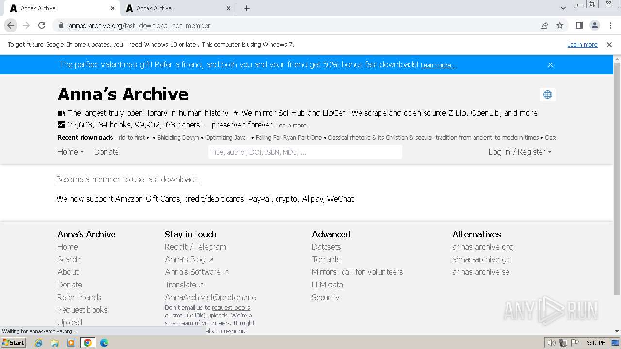Open Security link under Advanced
Screen dimensions: 621x349
pyautogui.click(x=326, y=297)
